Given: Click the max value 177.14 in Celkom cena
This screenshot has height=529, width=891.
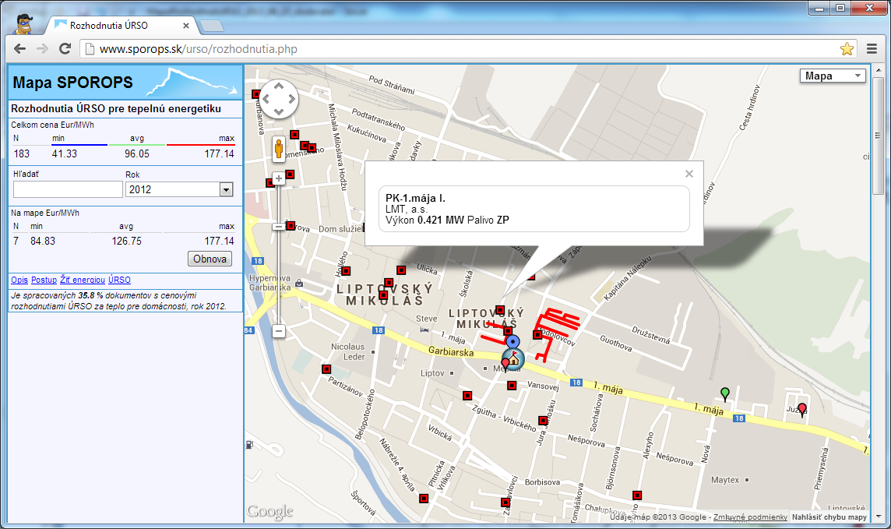Looking at the screenshot, I should 220,153.
